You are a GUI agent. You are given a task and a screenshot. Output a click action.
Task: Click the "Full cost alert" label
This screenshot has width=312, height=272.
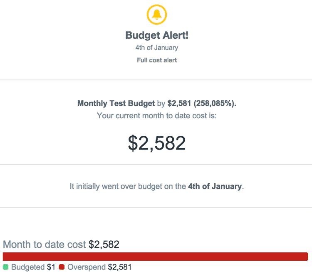pyautogui.click(x=157, y=60)
